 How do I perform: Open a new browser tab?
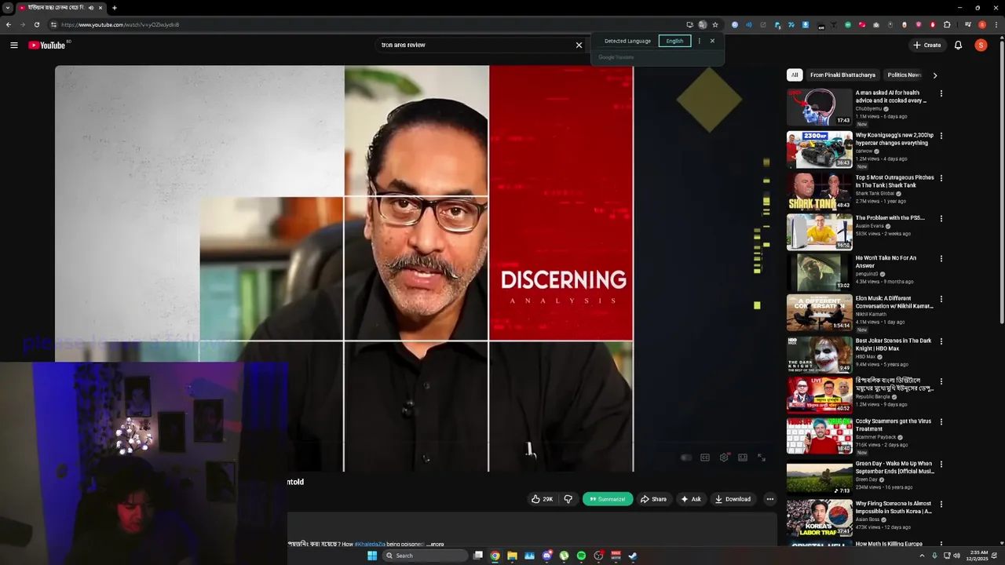[115, 8]
